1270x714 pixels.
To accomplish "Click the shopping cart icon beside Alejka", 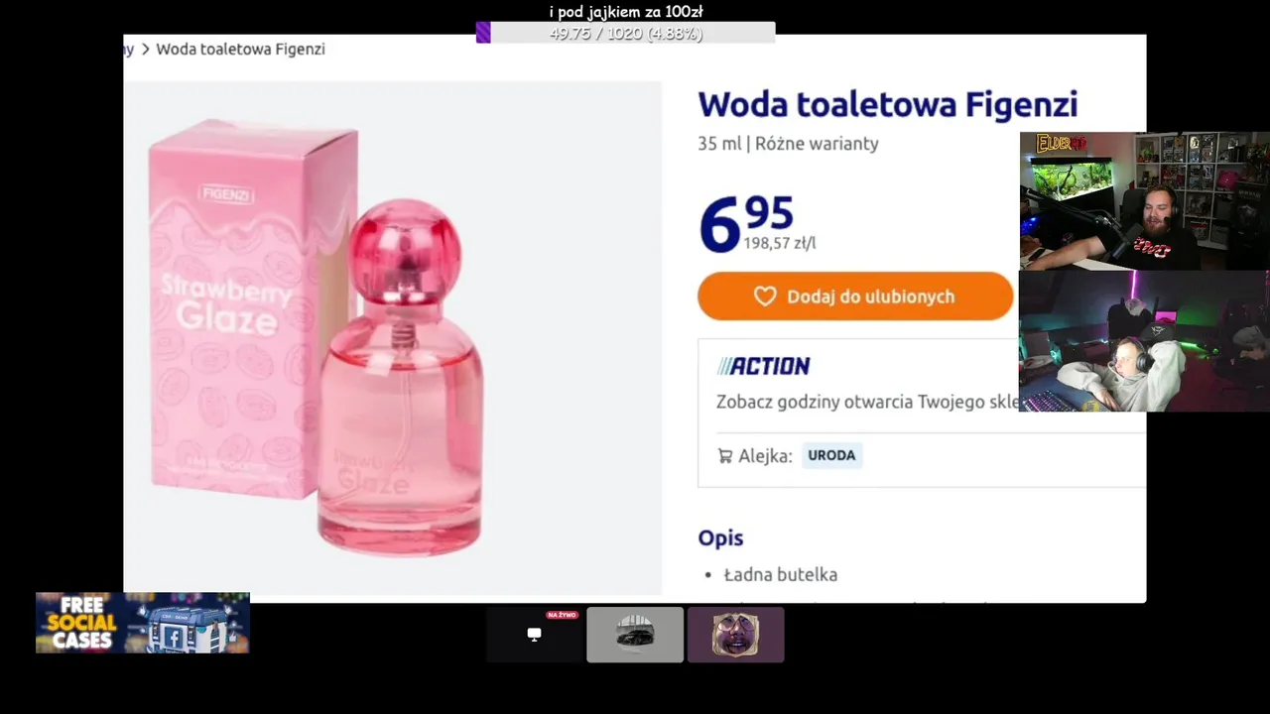I will (x=725, y=456).
